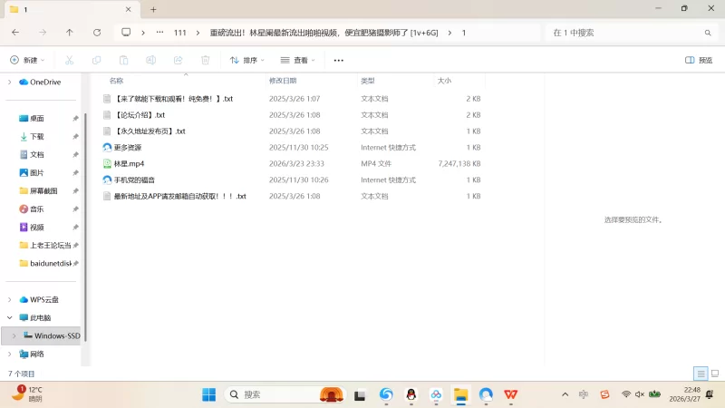Image resolution: width=725 pixels, height=408 pixels.
Task: Click the Up directory arrow
Action: pyautogui.click(x=70, y=32)
